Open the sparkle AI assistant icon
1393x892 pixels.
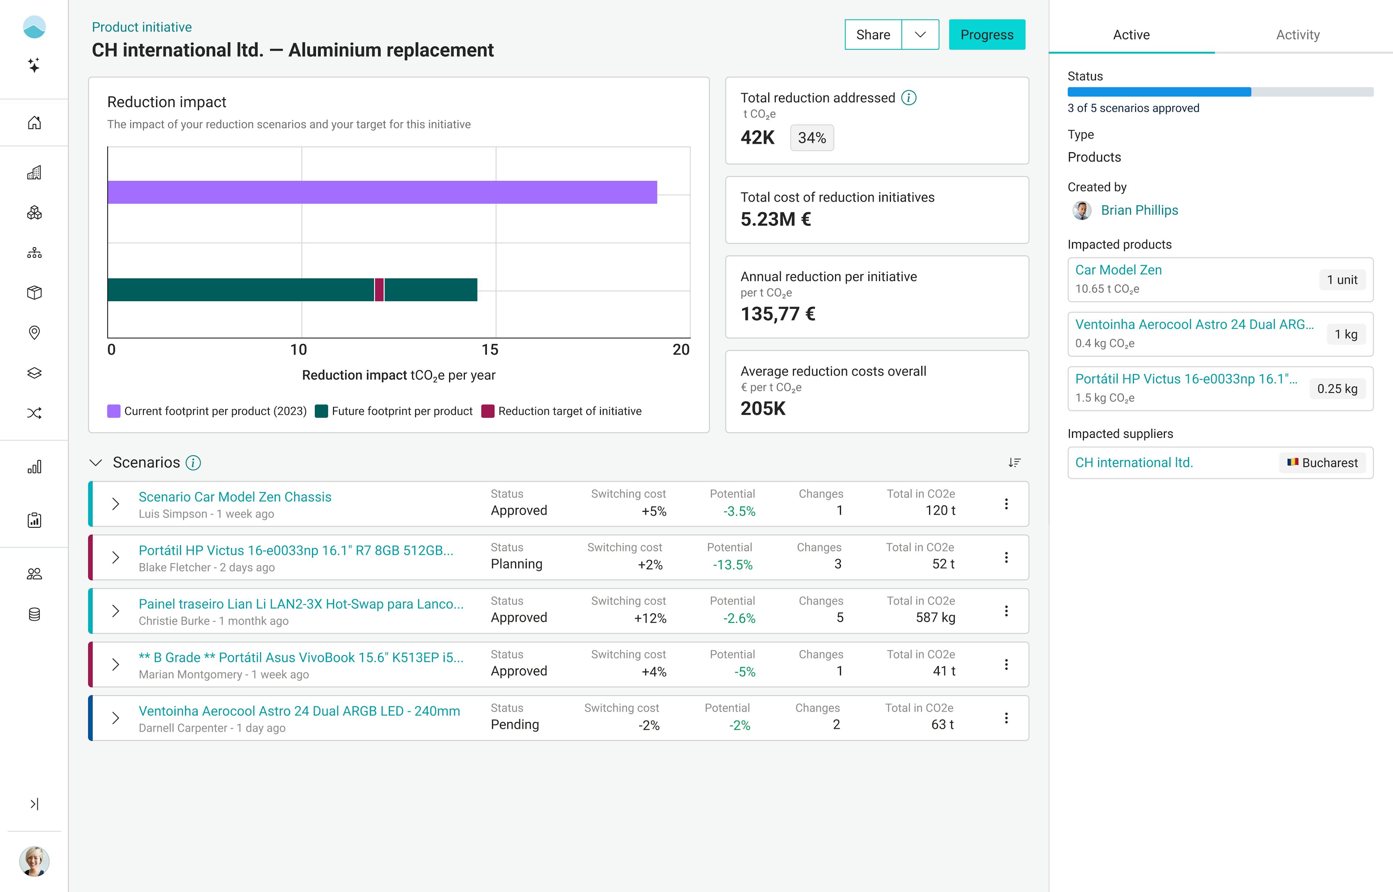click(x=34, y=65)
